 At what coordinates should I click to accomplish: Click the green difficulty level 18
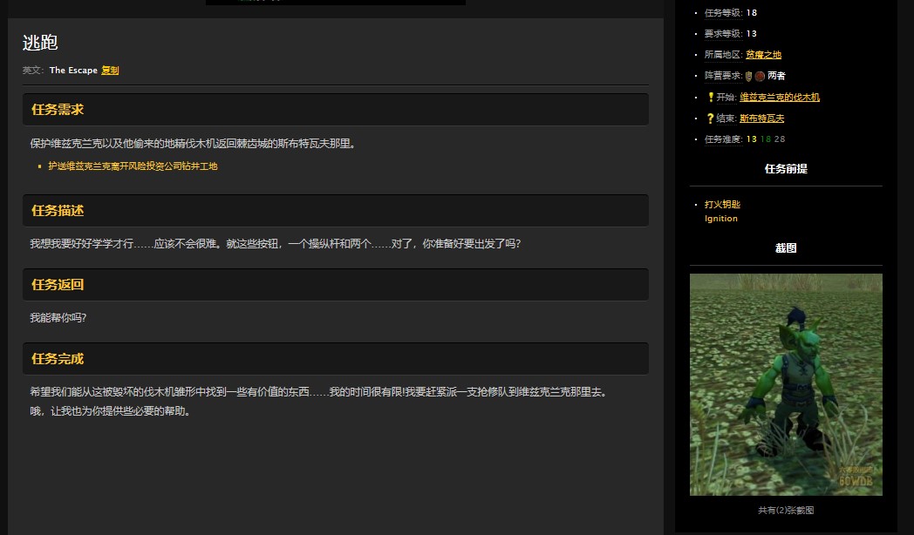[x=765, y=139]
